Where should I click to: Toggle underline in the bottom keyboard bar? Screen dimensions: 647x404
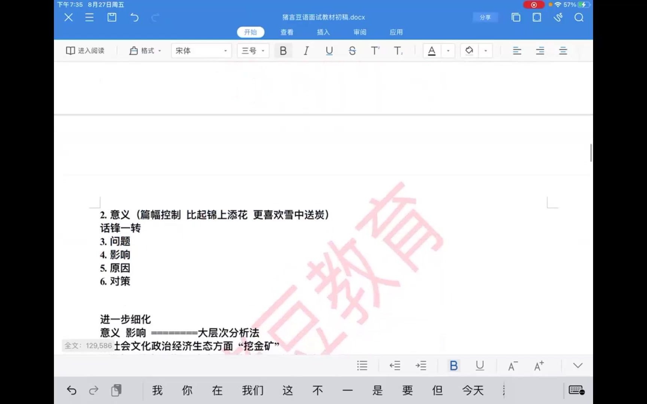pos(480,365)
